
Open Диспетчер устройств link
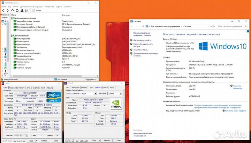[142, 40]
